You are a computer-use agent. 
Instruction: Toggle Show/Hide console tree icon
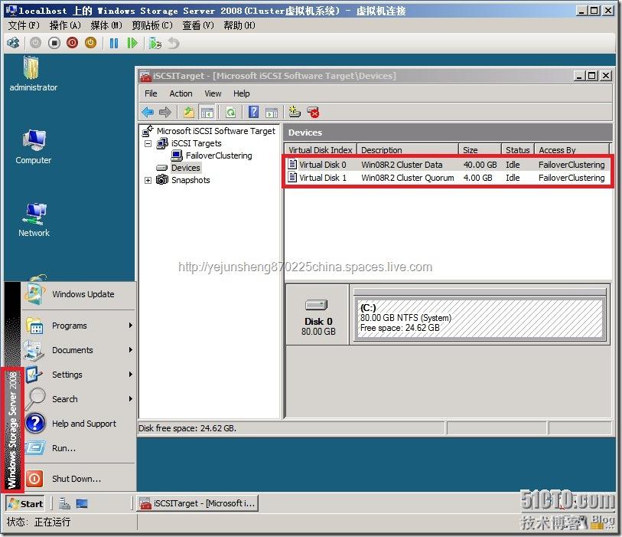tap(207, 113)
